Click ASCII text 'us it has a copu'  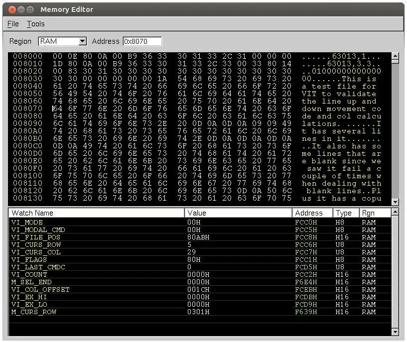pyautogui.click(x=341, y=198)
